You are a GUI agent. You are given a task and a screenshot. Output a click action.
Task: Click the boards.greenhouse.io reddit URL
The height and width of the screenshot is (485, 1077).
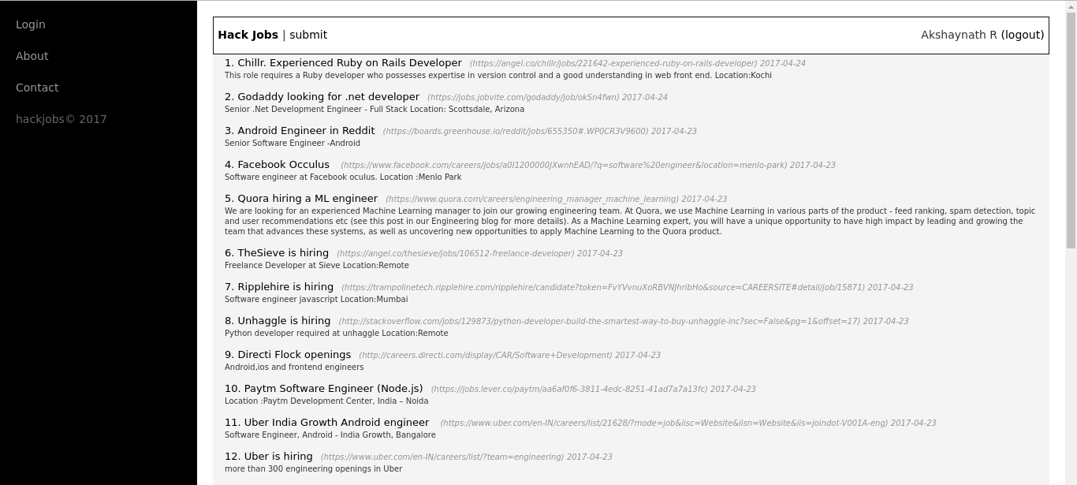point(516,131)
